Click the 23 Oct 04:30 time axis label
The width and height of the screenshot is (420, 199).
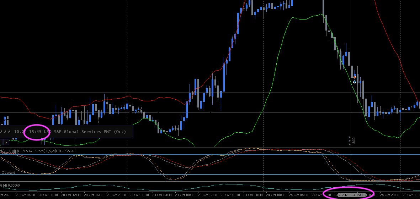[162, 195]
